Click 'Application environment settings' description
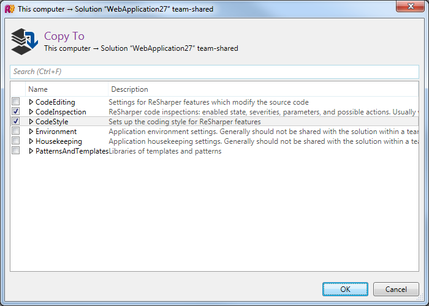 pos(264,132)
